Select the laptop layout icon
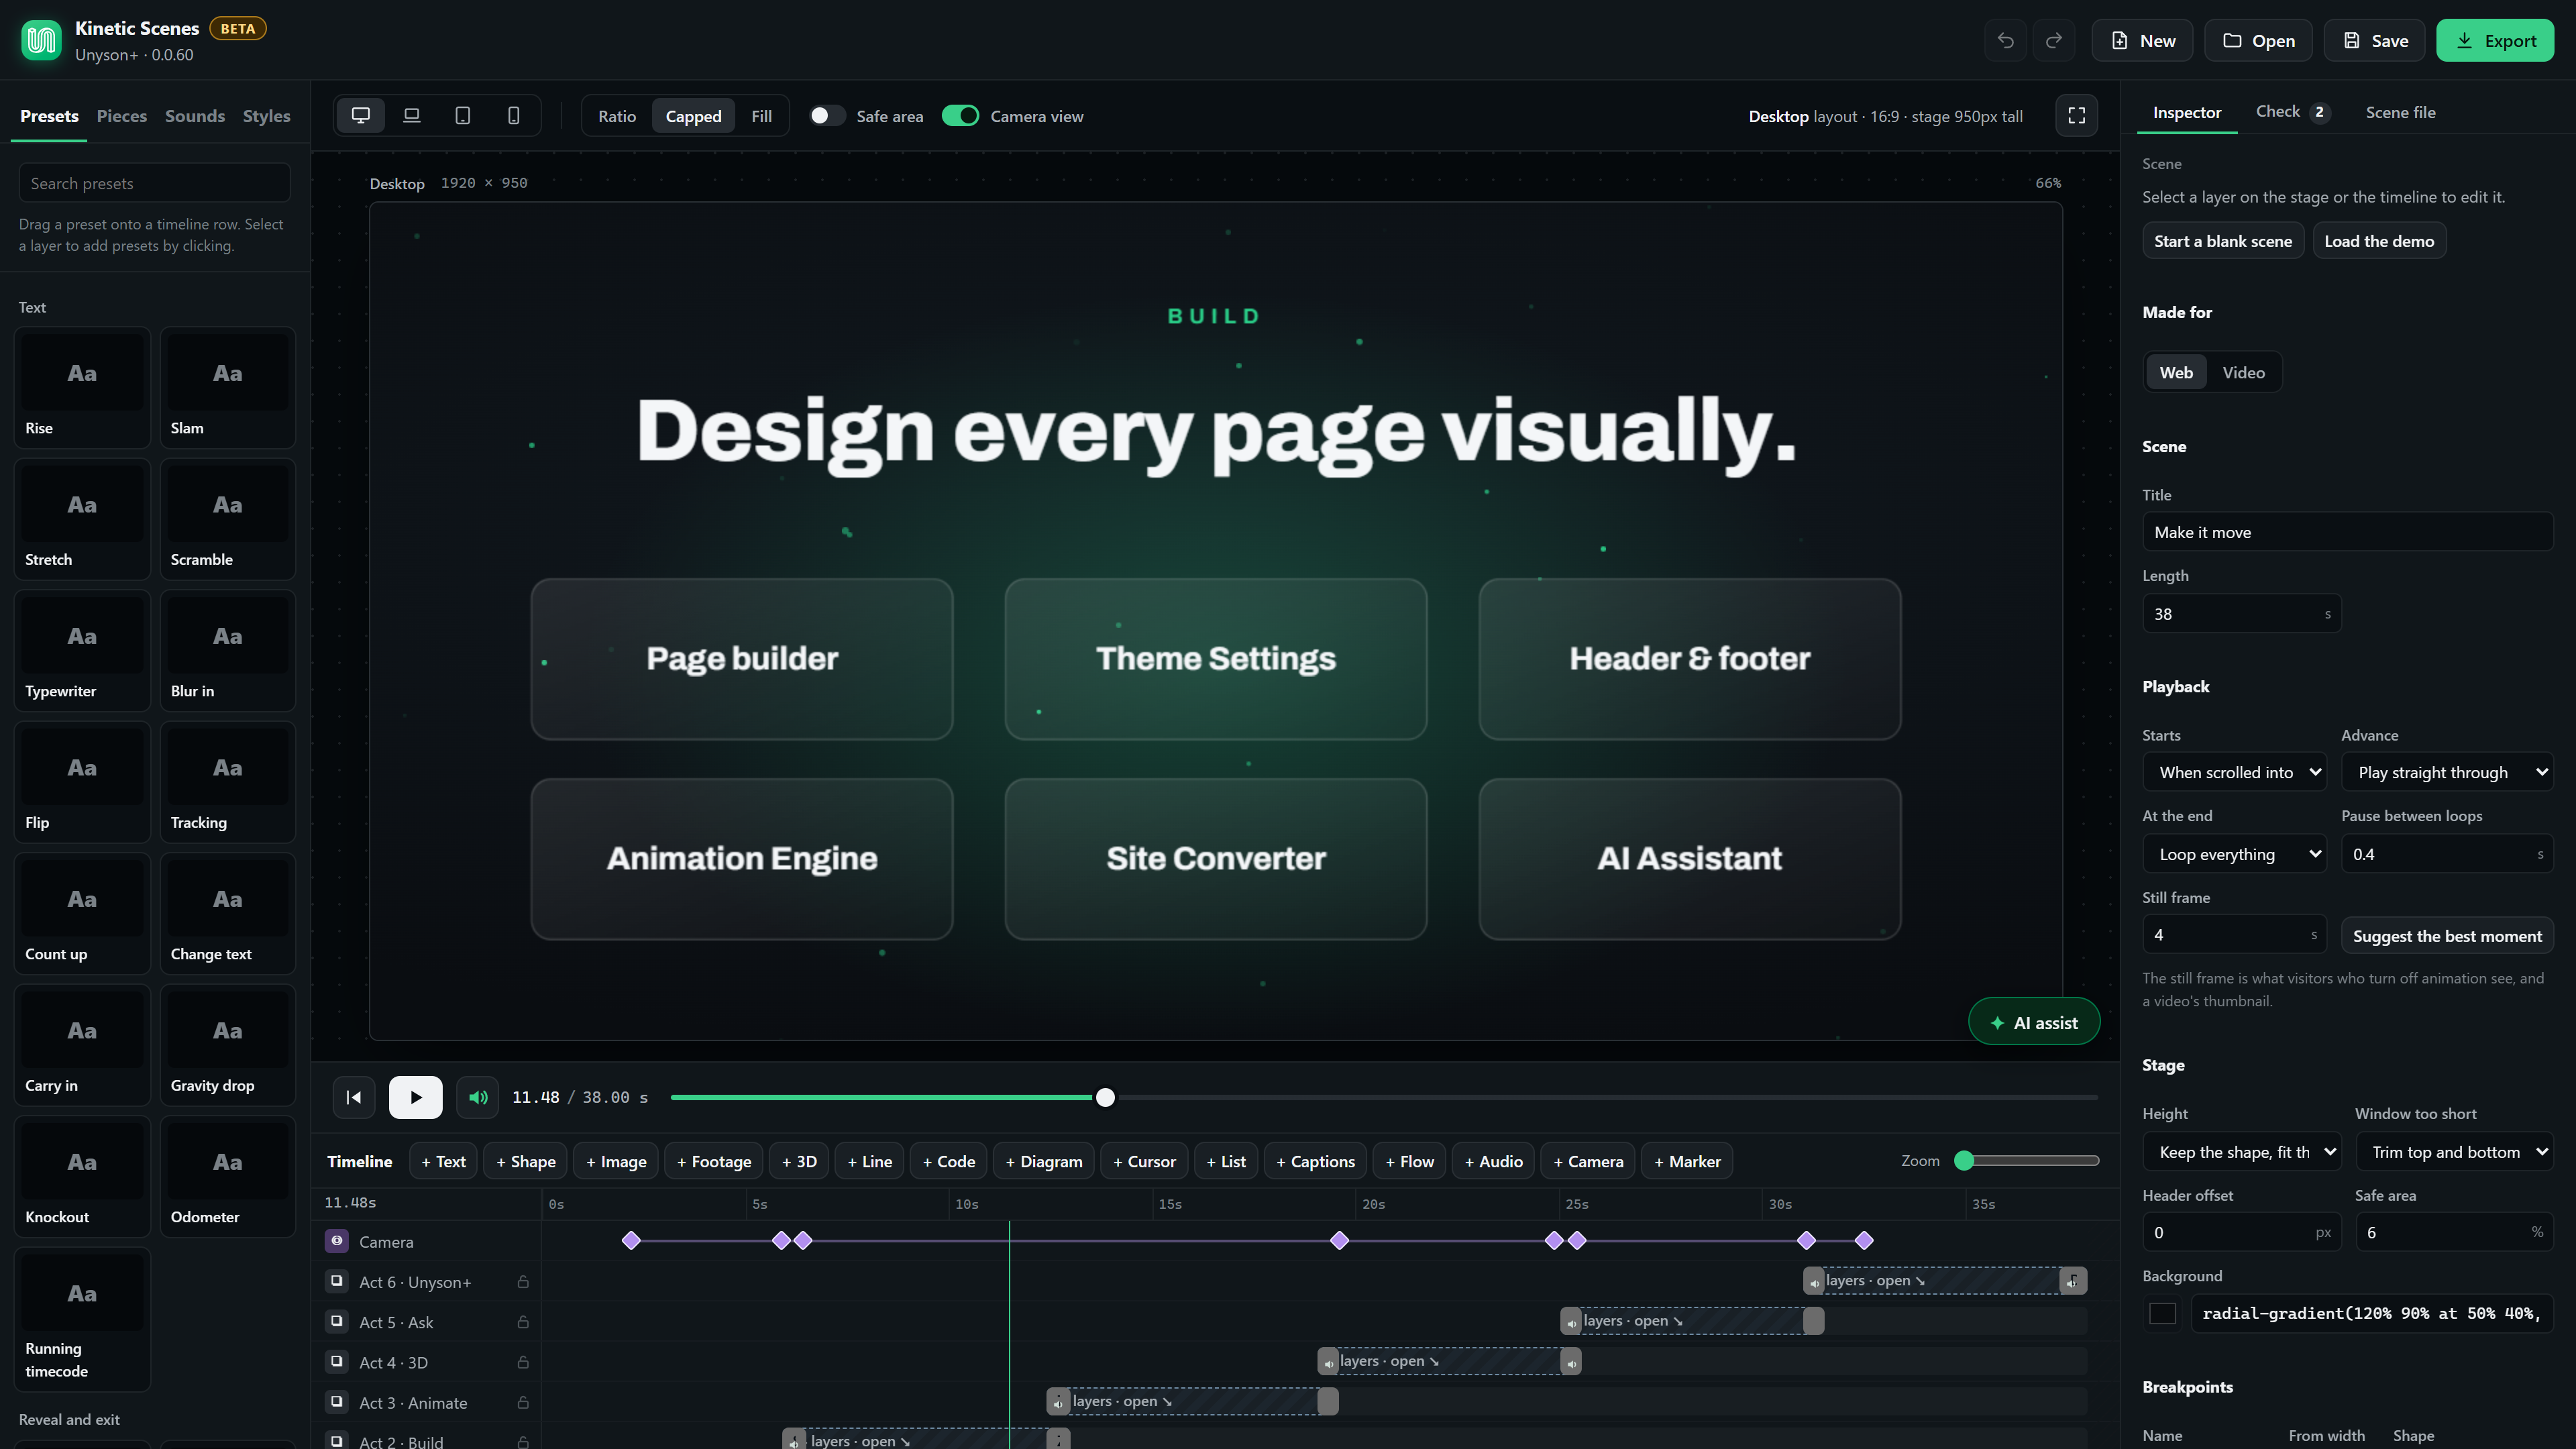Viewport: 2576px width, 1449px height. pos(412,116)
